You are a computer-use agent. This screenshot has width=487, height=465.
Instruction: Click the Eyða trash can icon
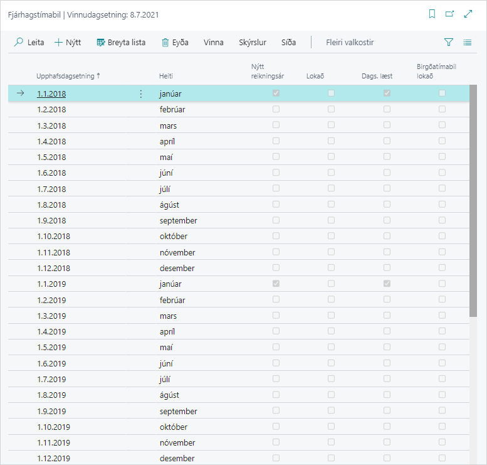pyautogui.click(x=165, y=43)
